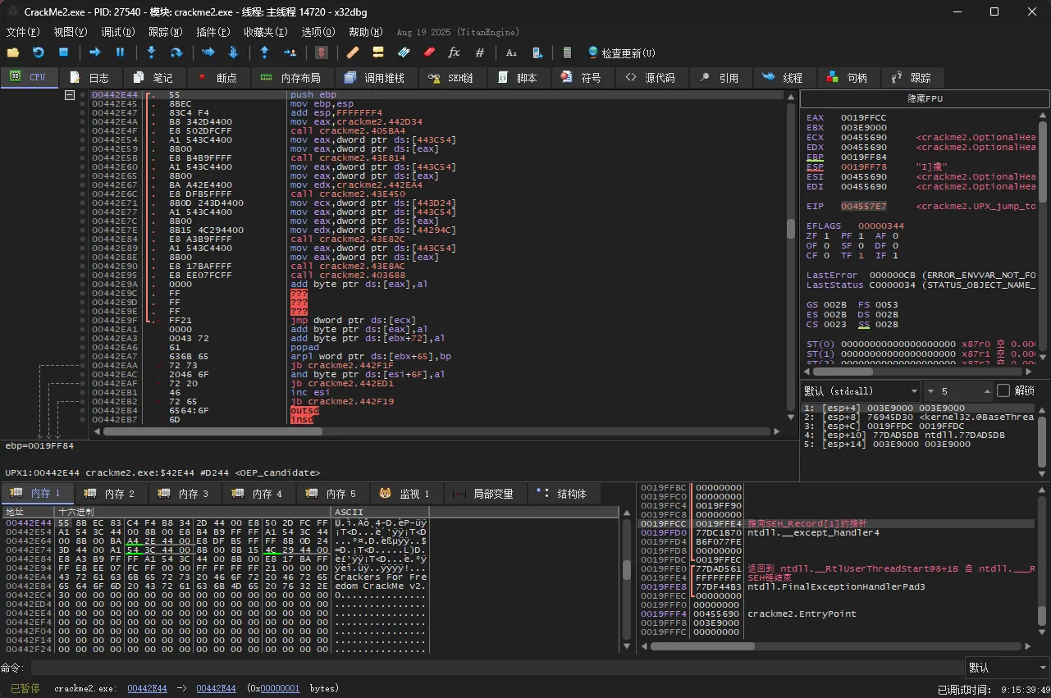Stop debugging with the square toolbar icon
Image resolution: width=1051 pixels, height=698 pixels.
[x=63, y=52]
